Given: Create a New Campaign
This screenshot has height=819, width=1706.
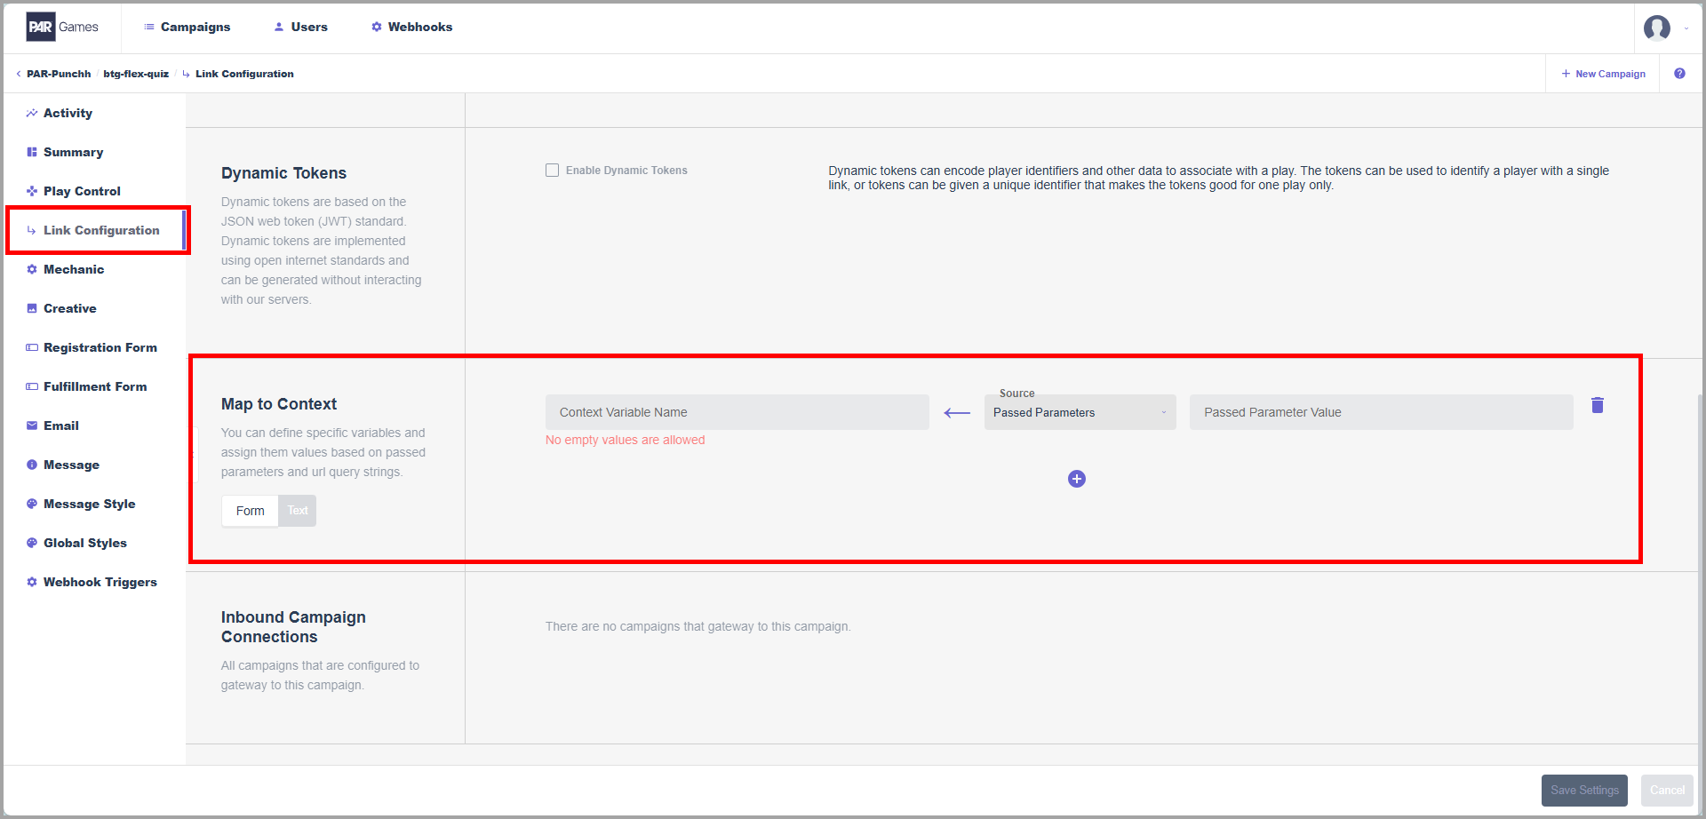Looking at the screenshot, I should pos(1603,74).
